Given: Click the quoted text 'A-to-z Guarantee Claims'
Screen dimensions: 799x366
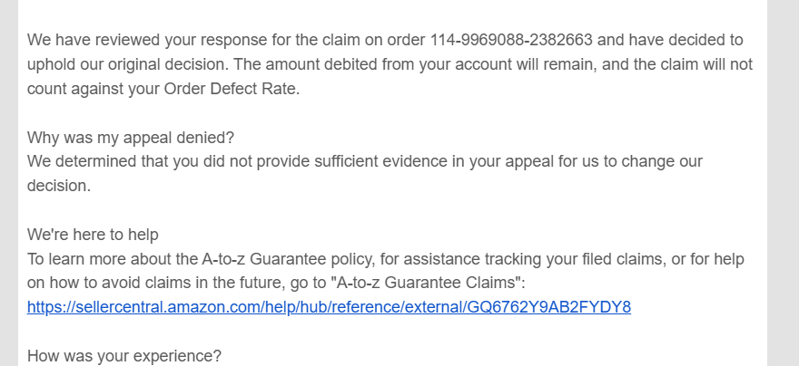Looking at the screenshot, I should [426, 283].
